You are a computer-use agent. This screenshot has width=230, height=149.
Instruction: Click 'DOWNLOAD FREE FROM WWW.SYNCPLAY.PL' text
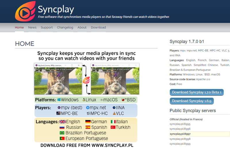(87, 145)
